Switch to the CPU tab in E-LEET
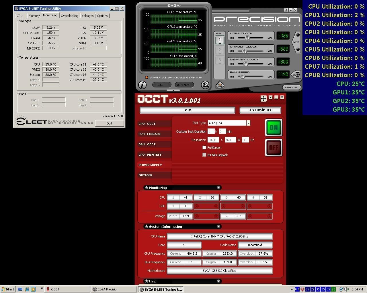This screenshot has width=367, height=293. [x=20, y=16]
